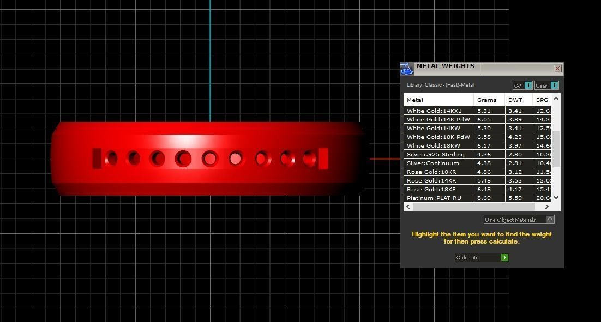The image size is (601, 322).
Task: Click the 4.17 DWT cell
Action: [x=519, y=189]
